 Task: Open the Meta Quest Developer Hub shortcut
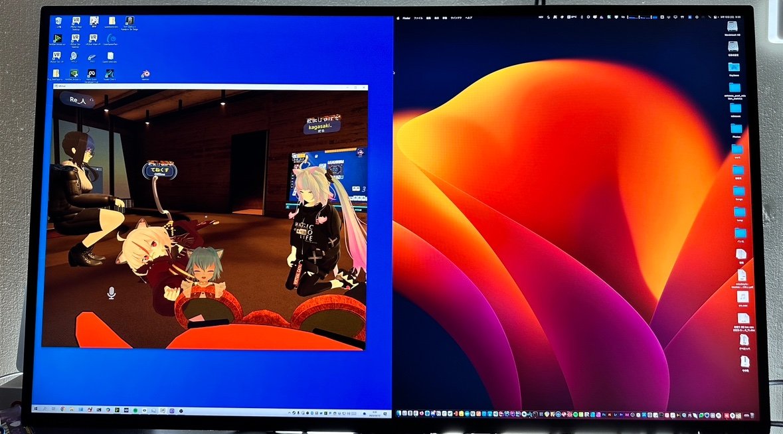point(92,74)
